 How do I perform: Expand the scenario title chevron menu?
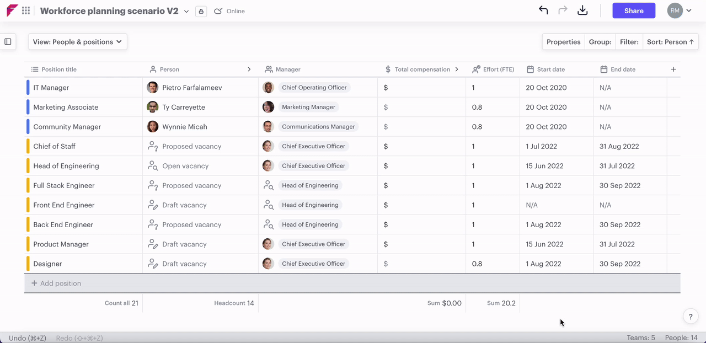tap(186, 11)
